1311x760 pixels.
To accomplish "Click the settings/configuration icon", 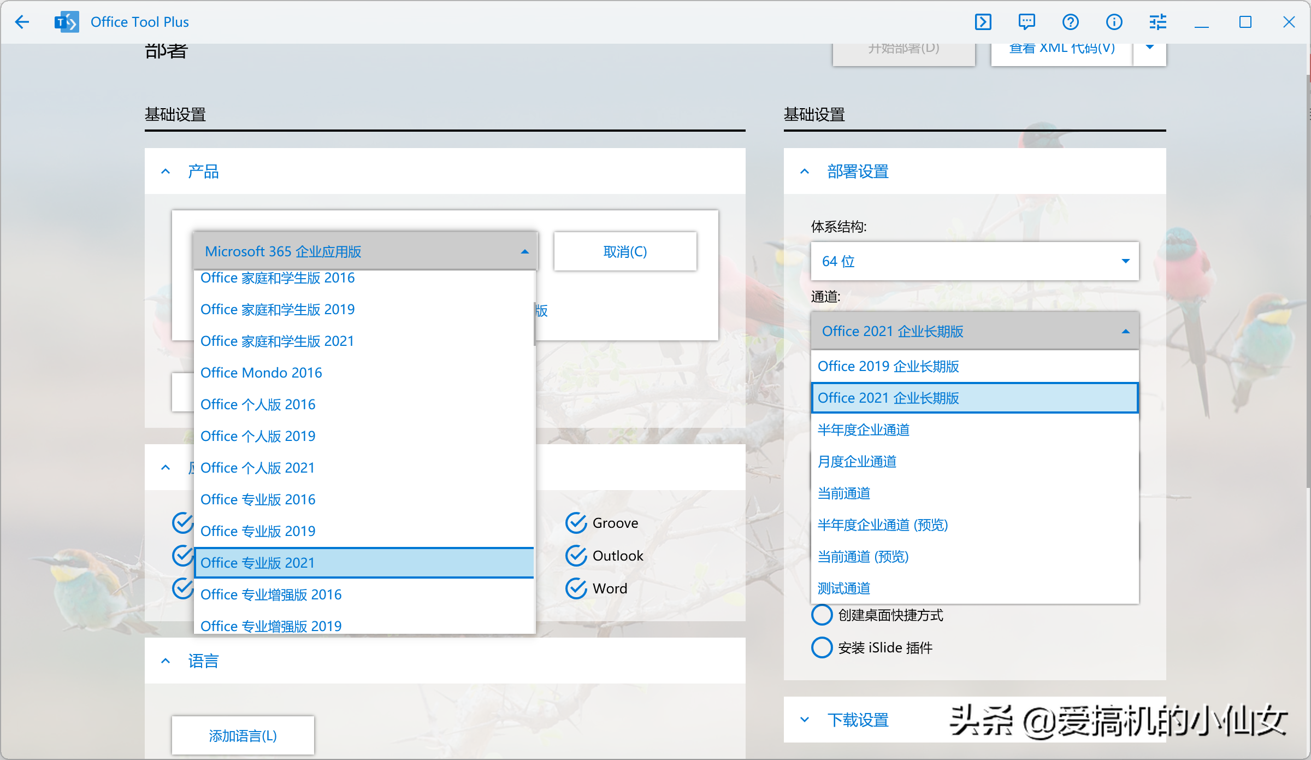I will 1155,22.
